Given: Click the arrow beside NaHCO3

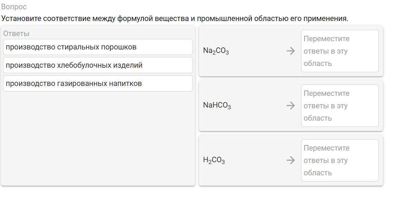Looking at the screenshot, I should coord(290,106).
